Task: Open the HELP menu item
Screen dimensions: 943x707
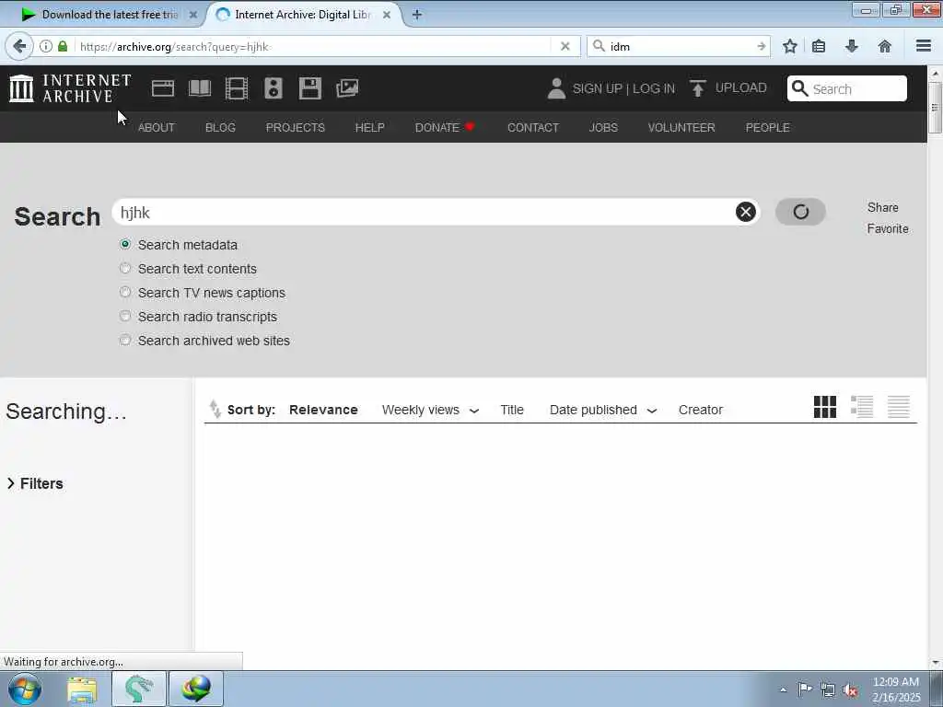Action: click(370, 127)
